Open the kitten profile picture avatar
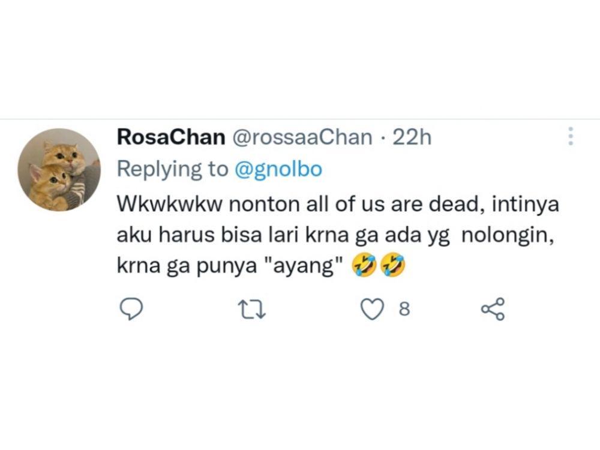600x450 pixels. pos(59,170)
